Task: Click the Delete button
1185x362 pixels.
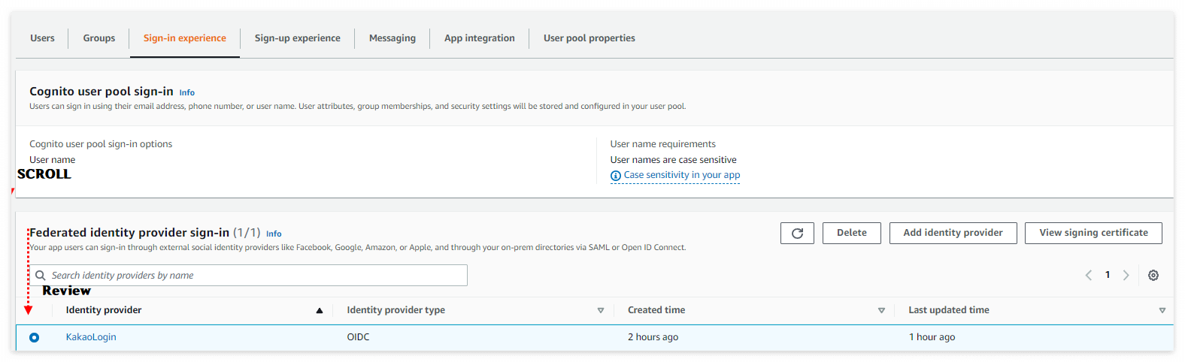Action: point(851,233)
